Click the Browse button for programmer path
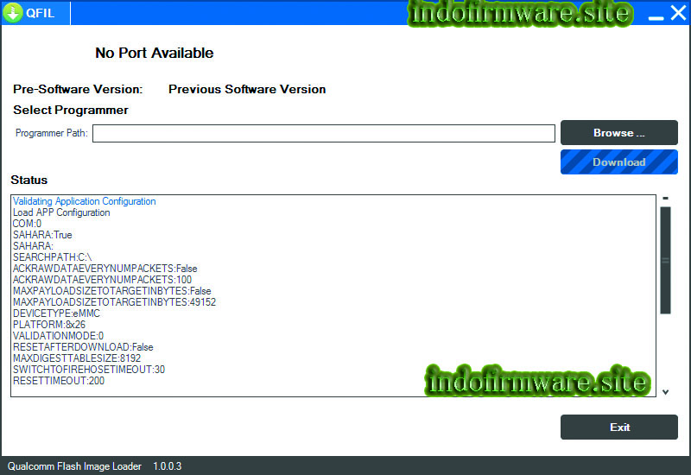The height and width of the screenshot is (475, 691). tap(618, 133)
